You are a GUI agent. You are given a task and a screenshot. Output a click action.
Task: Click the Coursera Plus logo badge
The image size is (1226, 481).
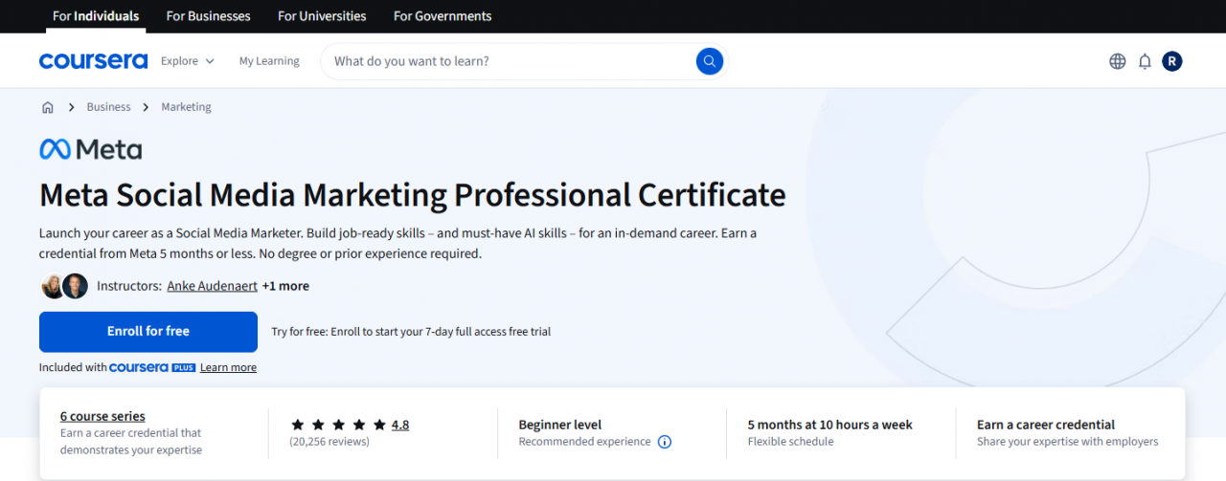pyautogui.click(x=152, y=367)
